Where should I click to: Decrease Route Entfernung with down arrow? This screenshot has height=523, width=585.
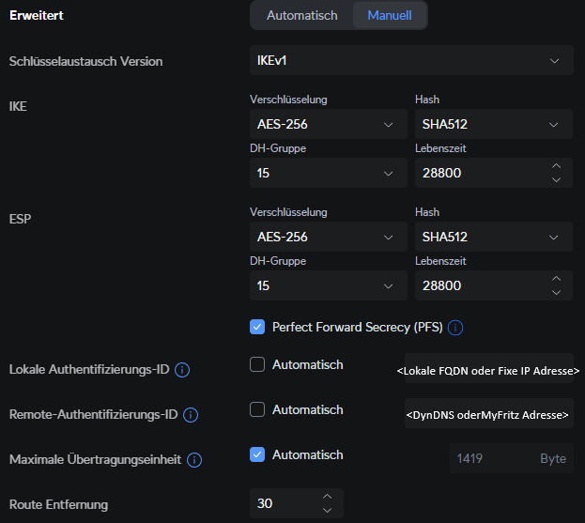327,510
